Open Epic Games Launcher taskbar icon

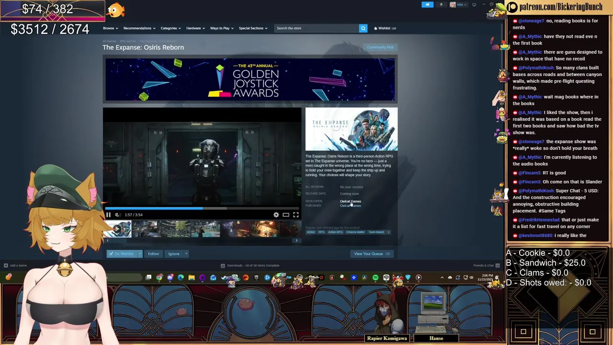pos(256,277)
